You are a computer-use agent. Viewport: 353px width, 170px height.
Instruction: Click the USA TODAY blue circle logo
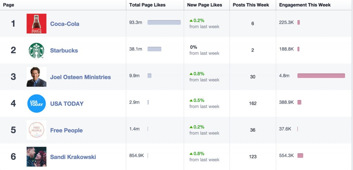(36, 103)
